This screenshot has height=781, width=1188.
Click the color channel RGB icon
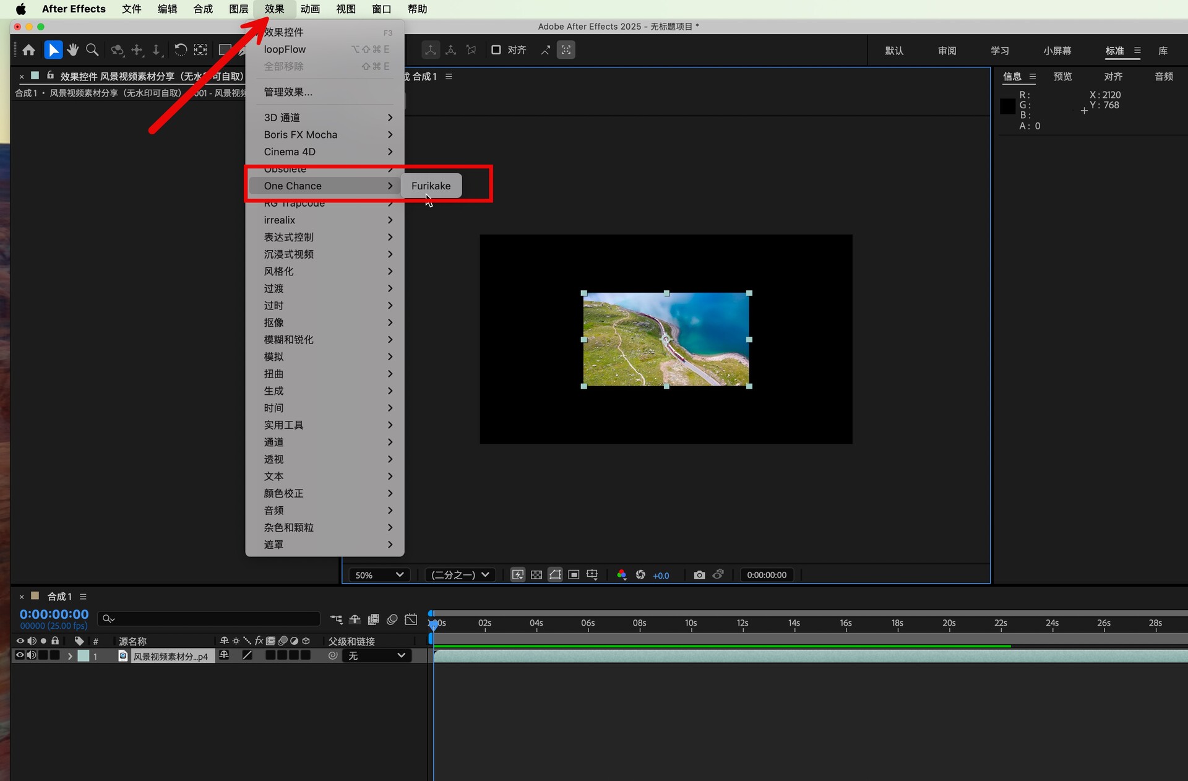(621, 575)
